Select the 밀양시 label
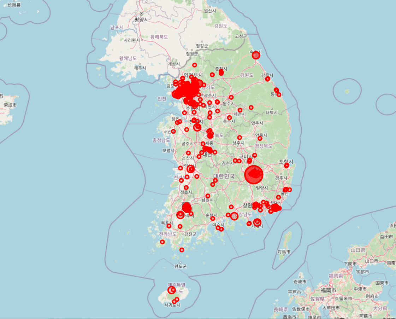Image resolution: width=396 pixels, height=319 pixels. pyautogui.click(x=262, y=188)
